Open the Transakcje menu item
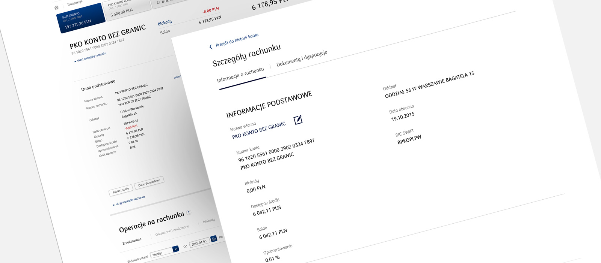 (75, 3)
